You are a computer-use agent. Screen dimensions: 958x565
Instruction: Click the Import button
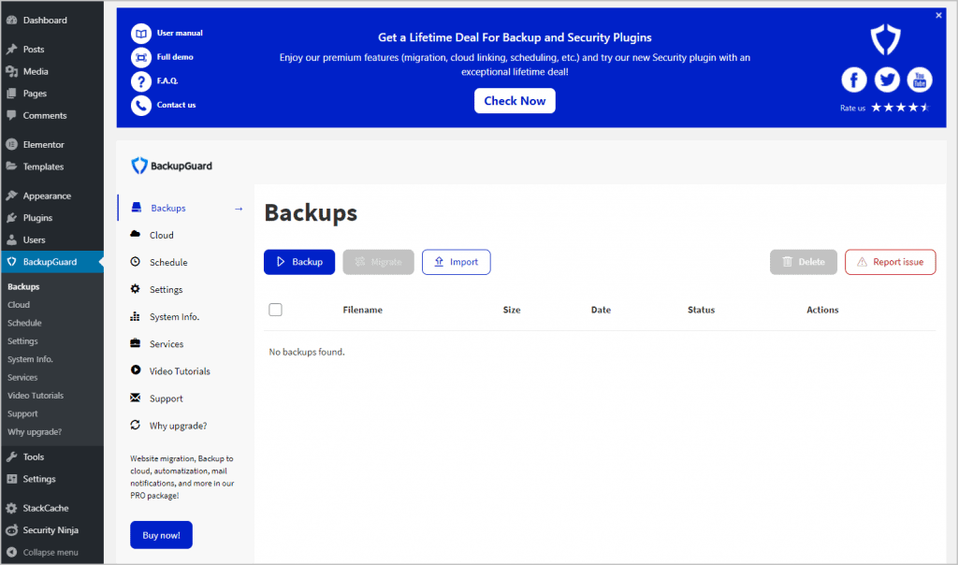coord(456,262)
